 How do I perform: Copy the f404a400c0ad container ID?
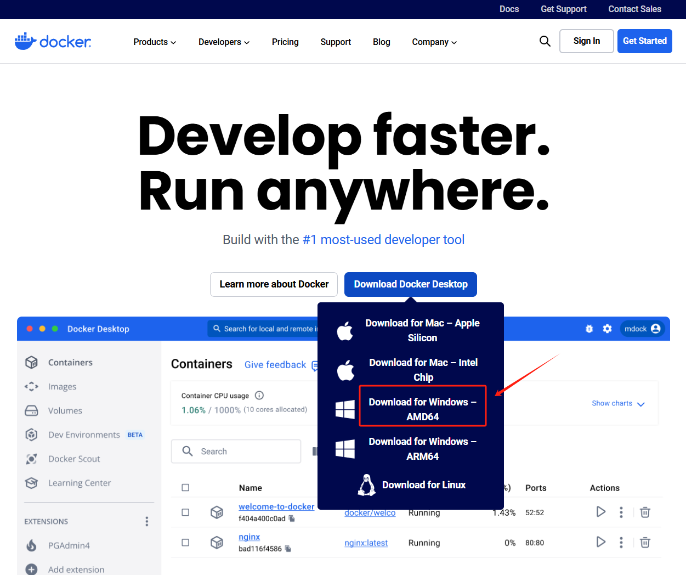(292, 518)
